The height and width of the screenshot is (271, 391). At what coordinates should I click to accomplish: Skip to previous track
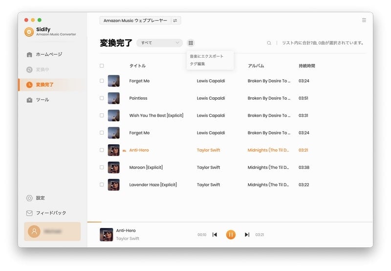[215, 235]
